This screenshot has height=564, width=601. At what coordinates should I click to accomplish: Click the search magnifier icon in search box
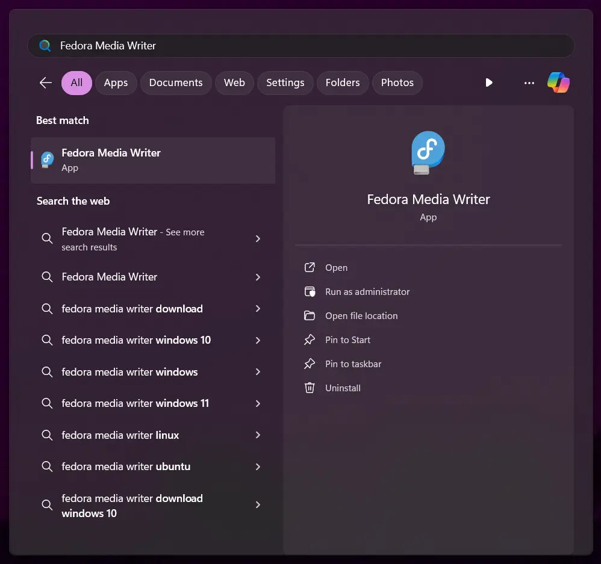45,46
